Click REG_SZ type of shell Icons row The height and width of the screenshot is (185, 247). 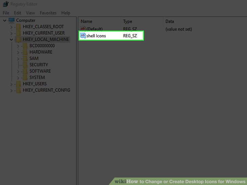coord(130,36)
